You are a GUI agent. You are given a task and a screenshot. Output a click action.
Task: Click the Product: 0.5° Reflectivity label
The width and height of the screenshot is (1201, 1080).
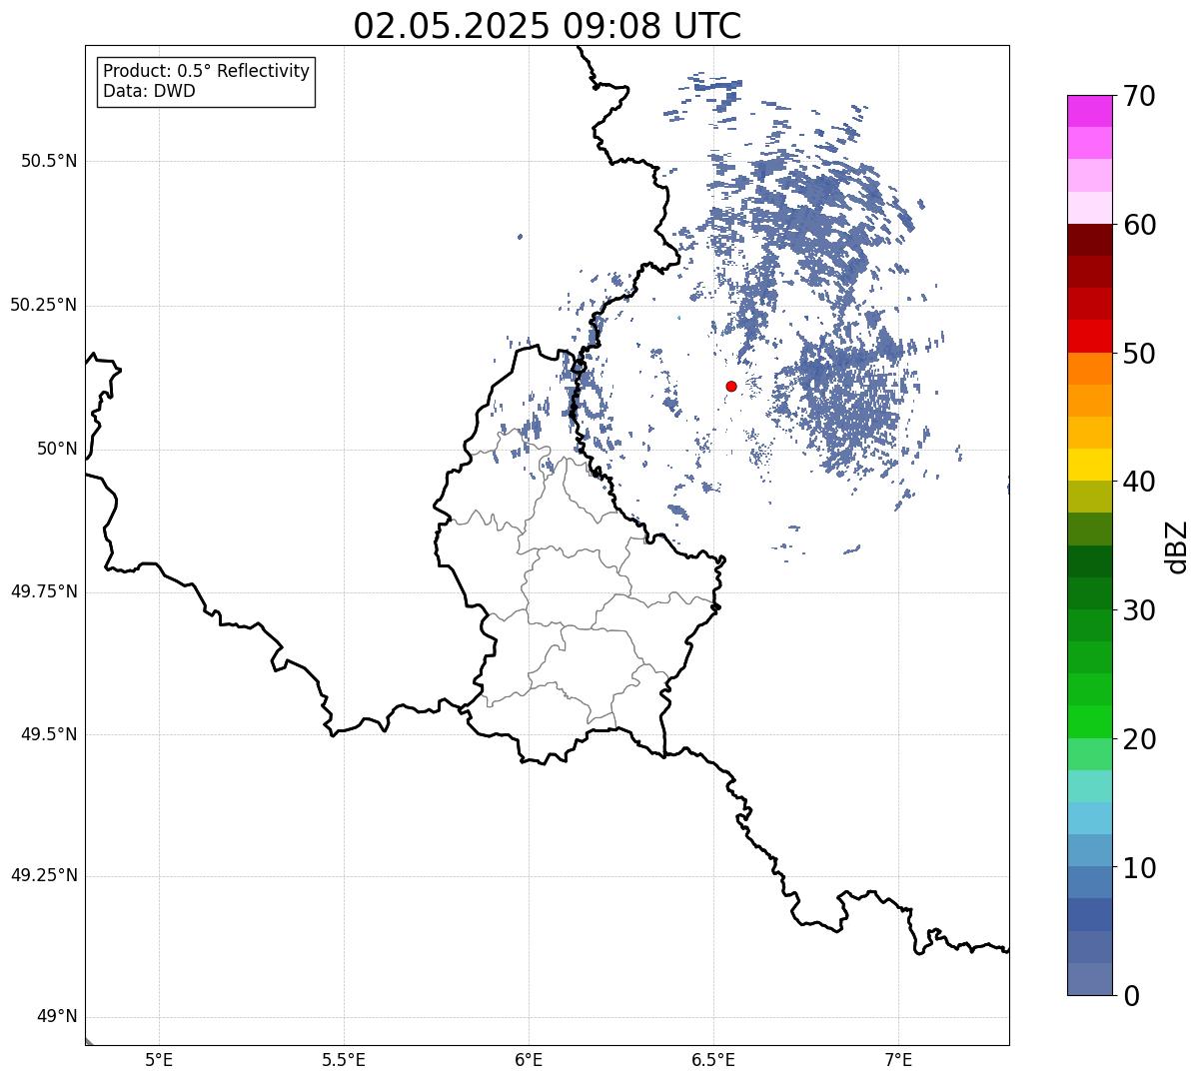tap(206, 71)
